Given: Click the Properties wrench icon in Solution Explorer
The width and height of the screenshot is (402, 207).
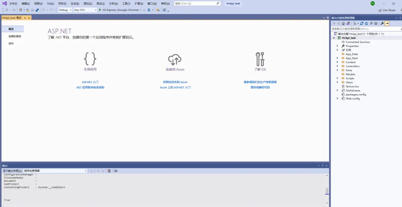Looking at the screenshot, I should [382, 23].
